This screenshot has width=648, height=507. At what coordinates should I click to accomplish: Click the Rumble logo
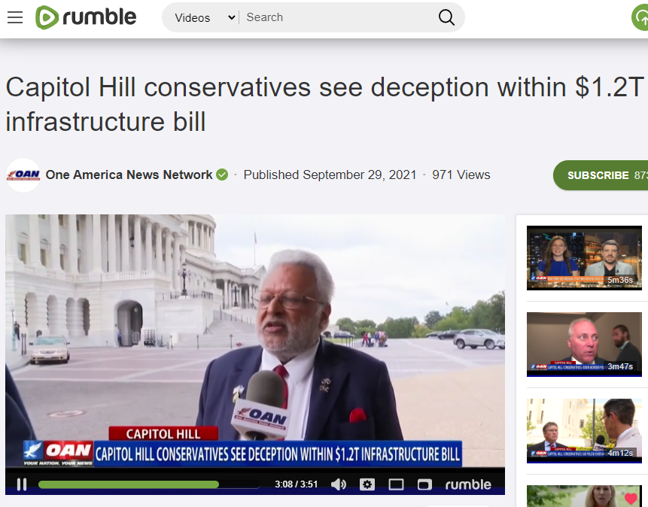pyautogui.click(x=86, y=17)
